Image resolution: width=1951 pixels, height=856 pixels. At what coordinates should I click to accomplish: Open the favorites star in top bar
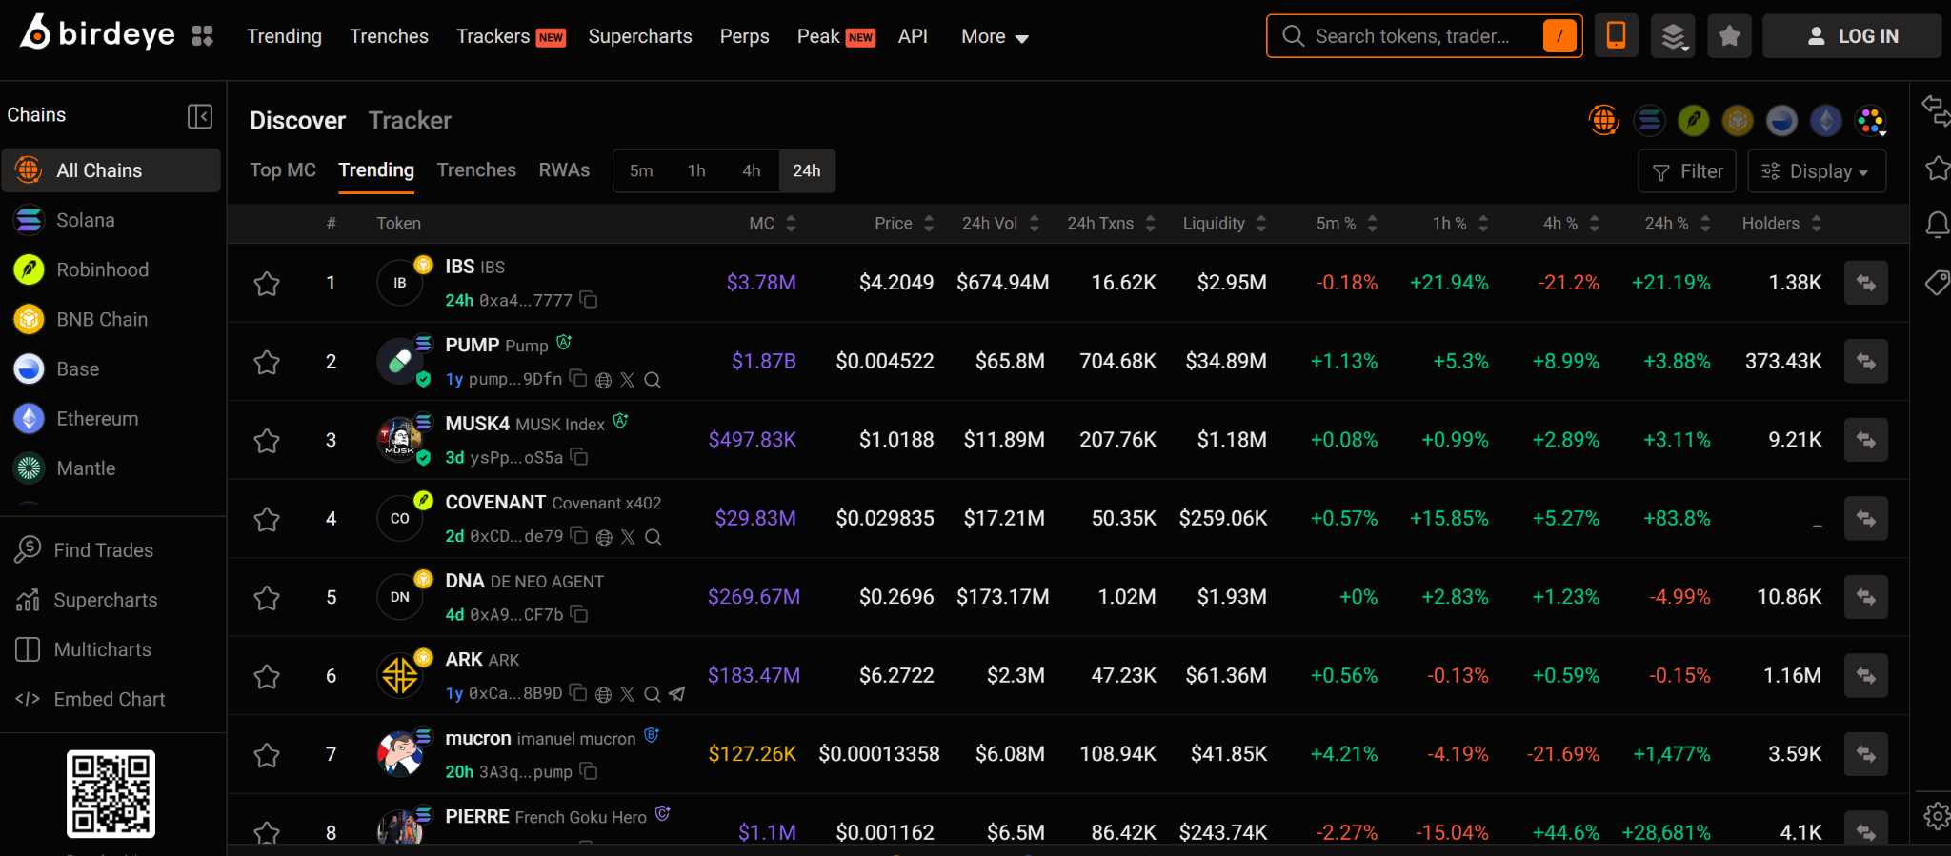1730,36
